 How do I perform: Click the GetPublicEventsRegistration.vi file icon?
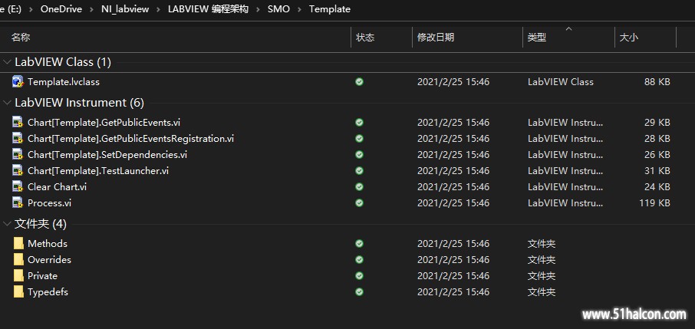[x=18, y=138]
